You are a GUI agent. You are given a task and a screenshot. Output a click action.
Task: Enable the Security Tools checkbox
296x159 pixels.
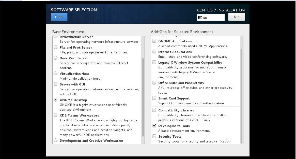(154, 136)
